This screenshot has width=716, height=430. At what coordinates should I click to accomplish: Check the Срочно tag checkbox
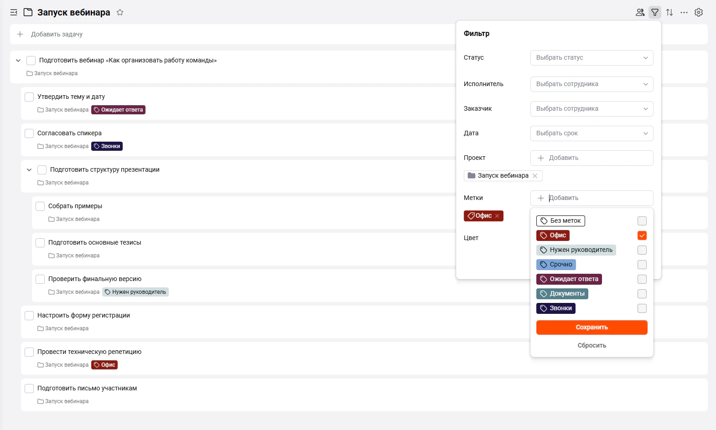(x=642, y=265)
